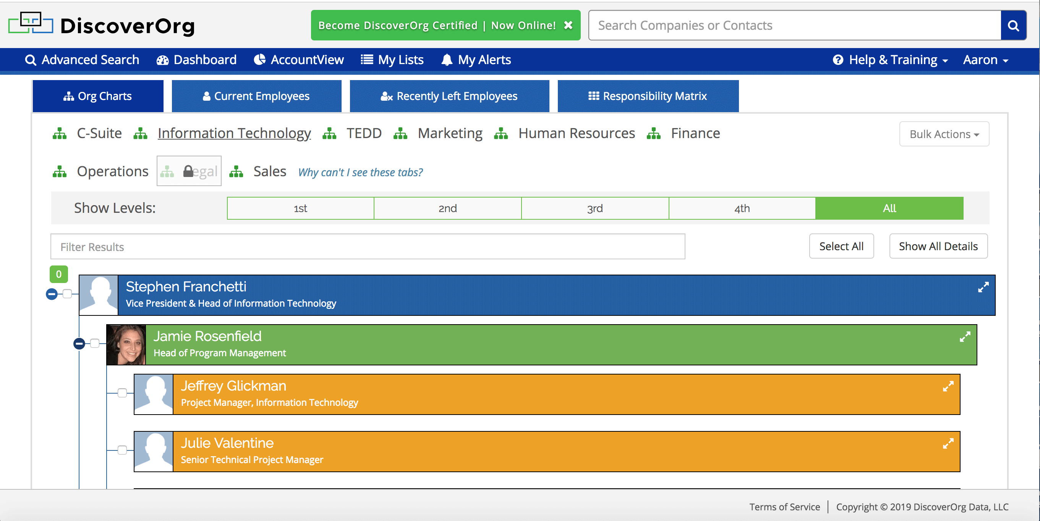Viewport: 1040px width, 521px height.
Task: Click Stephen Franchetti's avatar
Action: [x=99, y=295]
